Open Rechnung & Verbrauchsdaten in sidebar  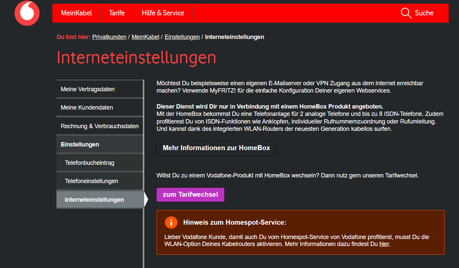(x=100, y=126)
